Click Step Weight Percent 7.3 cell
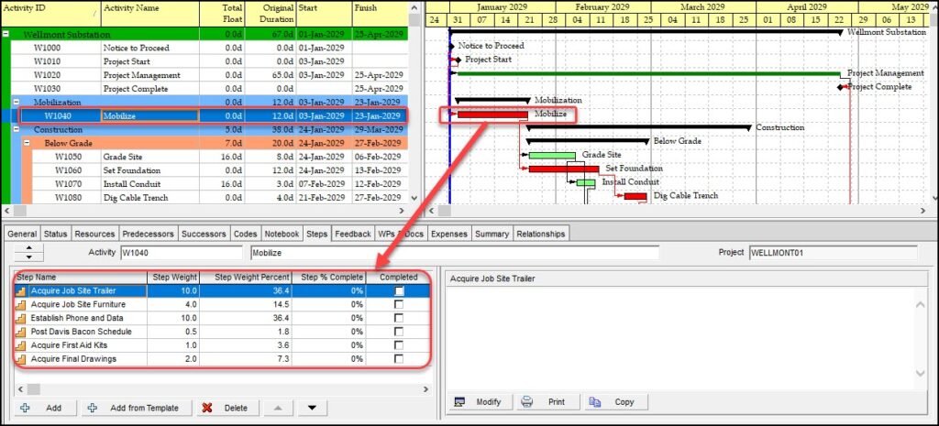Viewport: 939px width, 426px height. [246, 359]
